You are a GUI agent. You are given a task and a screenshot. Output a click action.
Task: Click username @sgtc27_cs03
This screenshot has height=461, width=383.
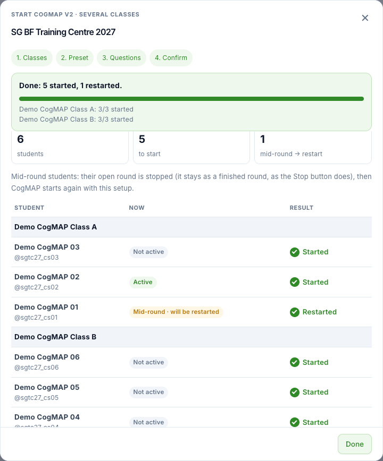pyautogui.click(x=37, y=258)
